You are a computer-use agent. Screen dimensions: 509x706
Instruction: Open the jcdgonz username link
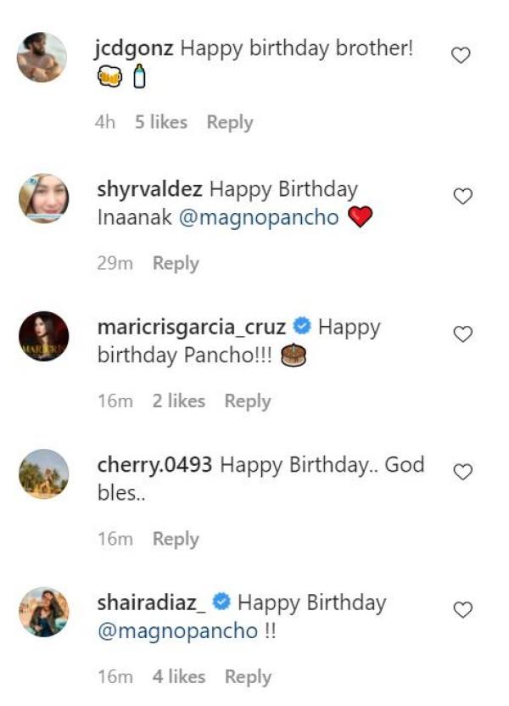[136, 48]
